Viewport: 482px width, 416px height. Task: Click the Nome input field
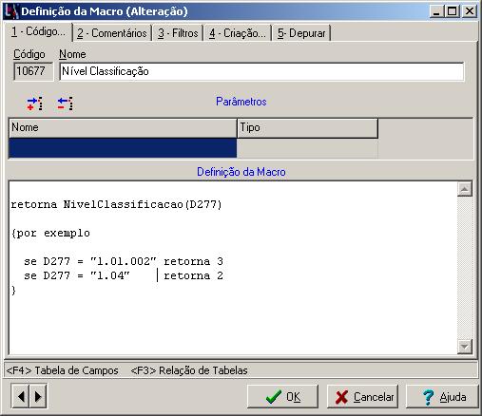pyautogui.click(x=261, y=71)
